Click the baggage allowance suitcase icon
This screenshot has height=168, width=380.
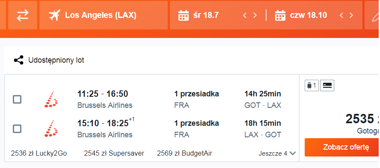(312, 85)
